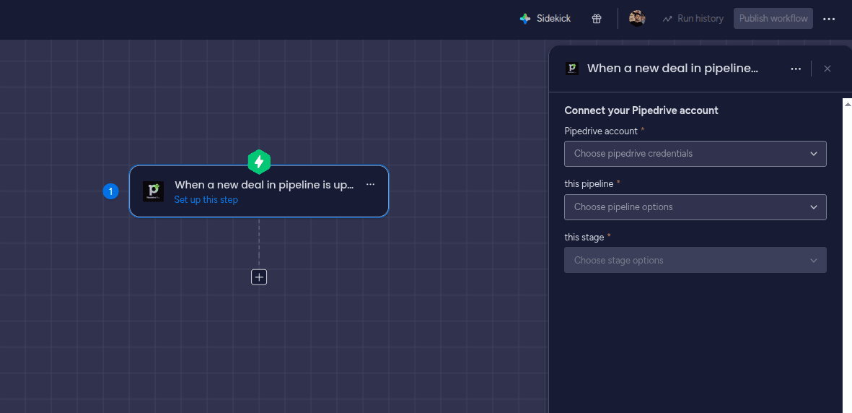The image size is (852, 413).
Task: Click the side panel scrollbar up arrow
Action: 847,103
